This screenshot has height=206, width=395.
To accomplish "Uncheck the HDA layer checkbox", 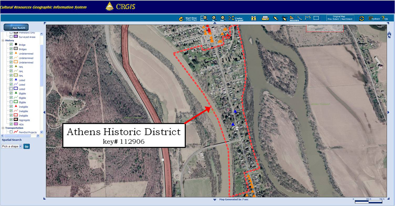I will [x=11, y=124].
